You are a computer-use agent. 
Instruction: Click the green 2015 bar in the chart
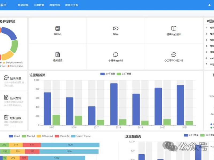56,120
